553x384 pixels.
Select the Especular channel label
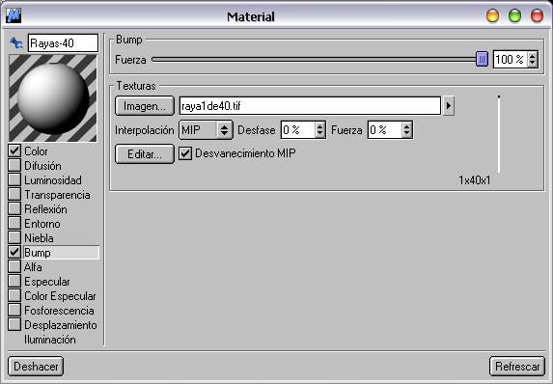coord(47,282)
